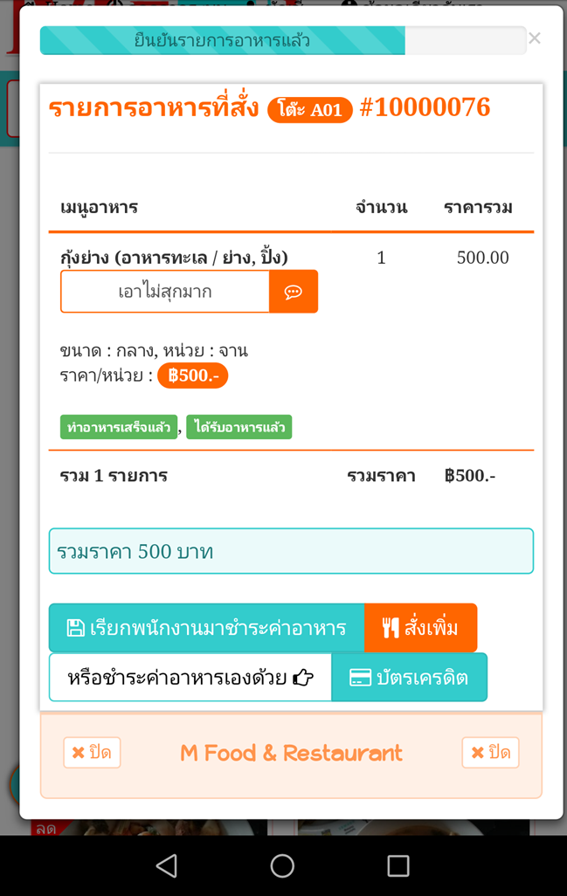Edit the เอาไม่สุกมาก note field

point(165,292)
